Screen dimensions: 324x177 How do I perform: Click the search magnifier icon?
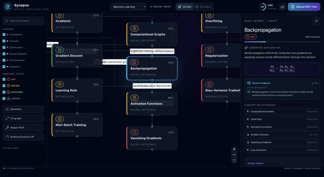(x=6, y=21)
